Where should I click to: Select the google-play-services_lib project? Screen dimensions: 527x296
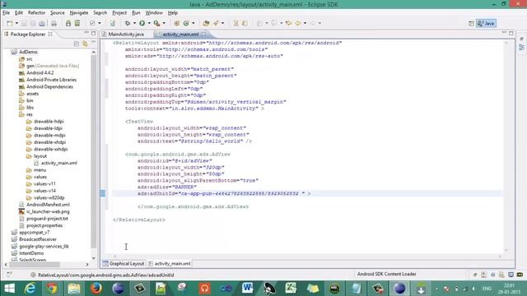44,247
